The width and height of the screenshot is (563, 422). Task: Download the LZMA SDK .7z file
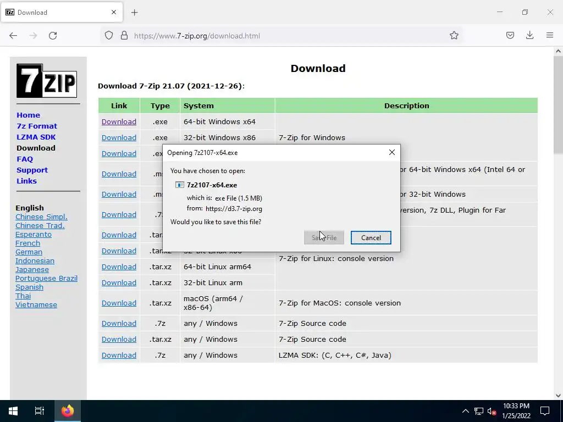pos(119,356)
